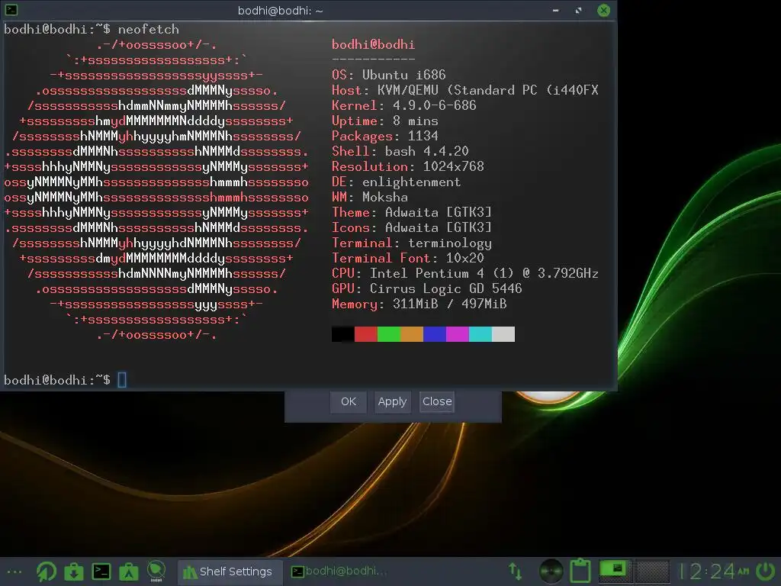Click the green color block in neofetch output

point(388,334)
